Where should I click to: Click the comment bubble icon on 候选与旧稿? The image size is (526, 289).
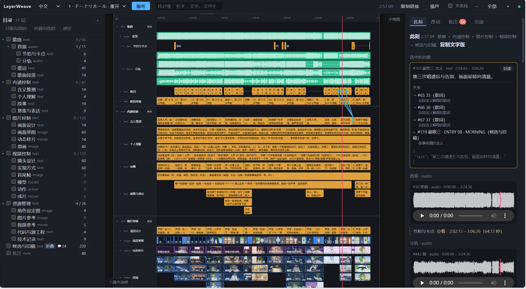(x=59, y=246)
